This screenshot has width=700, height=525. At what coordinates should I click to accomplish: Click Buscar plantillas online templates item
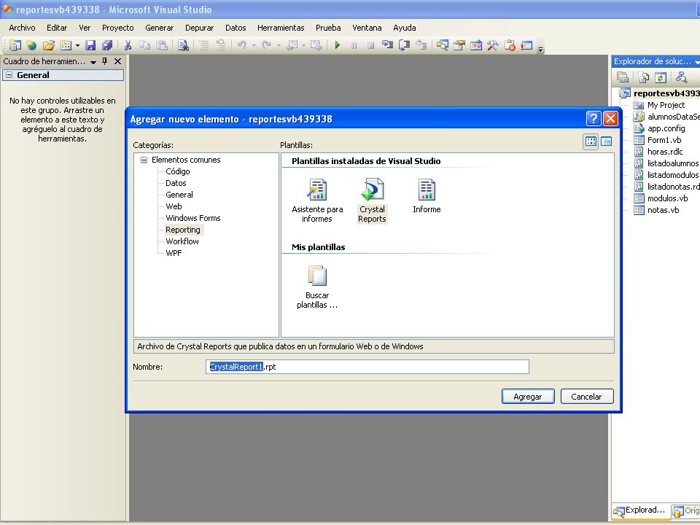317,287
